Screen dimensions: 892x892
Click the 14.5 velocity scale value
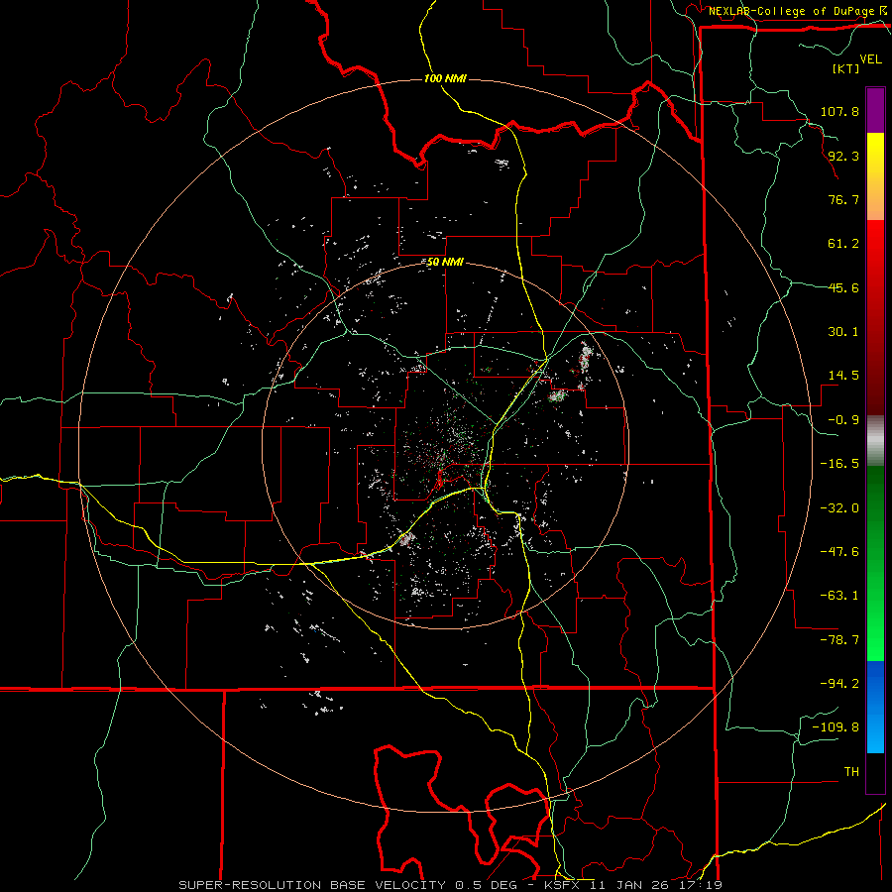click(843, 376)
